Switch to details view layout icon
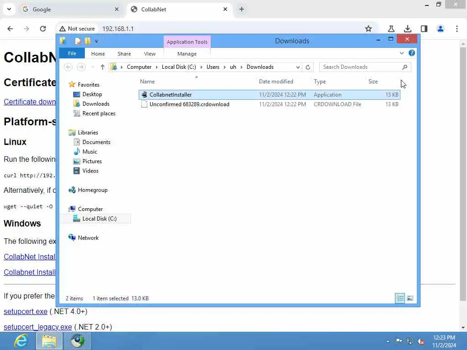The image size is (467, 350). [400, 298]
